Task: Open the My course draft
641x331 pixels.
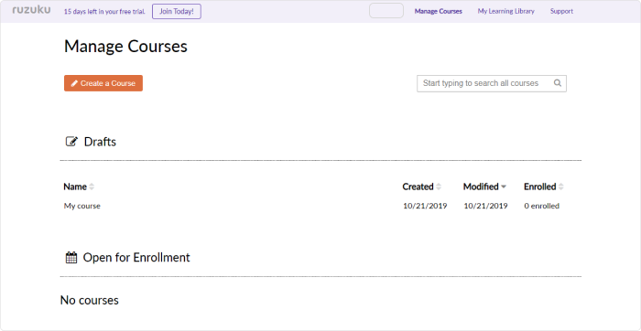Action: (x=81, y=206)
